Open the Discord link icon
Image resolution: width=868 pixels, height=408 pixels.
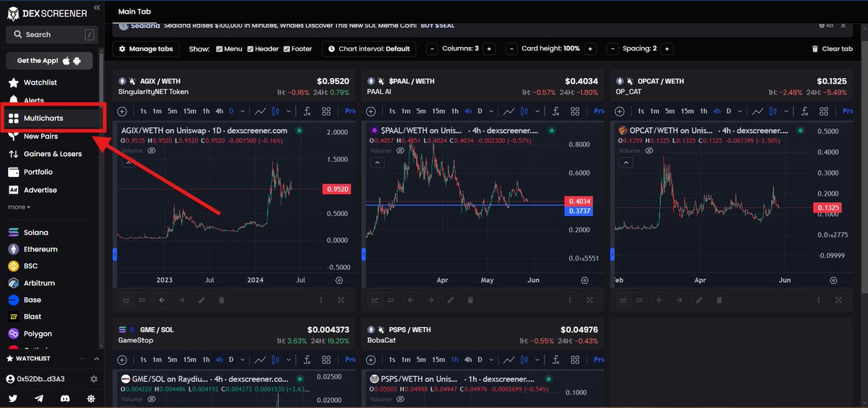point(65,398)
